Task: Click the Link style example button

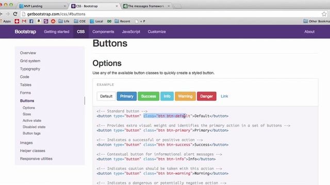Action: coord(224,96)
